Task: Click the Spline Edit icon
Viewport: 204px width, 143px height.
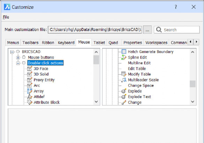Action: tap(124, 57)
